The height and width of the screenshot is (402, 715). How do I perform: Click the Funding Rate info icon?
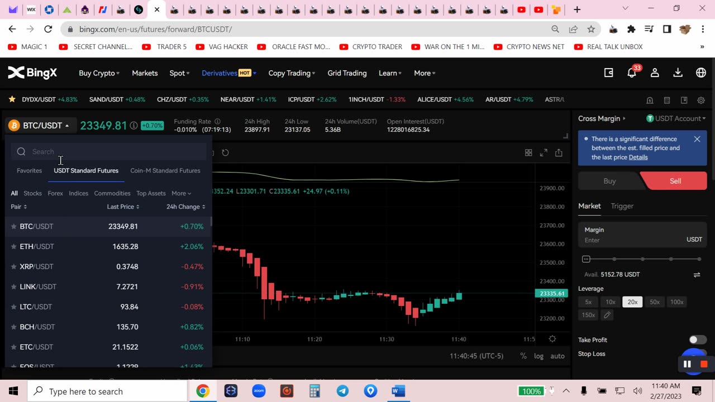[217, 121]
